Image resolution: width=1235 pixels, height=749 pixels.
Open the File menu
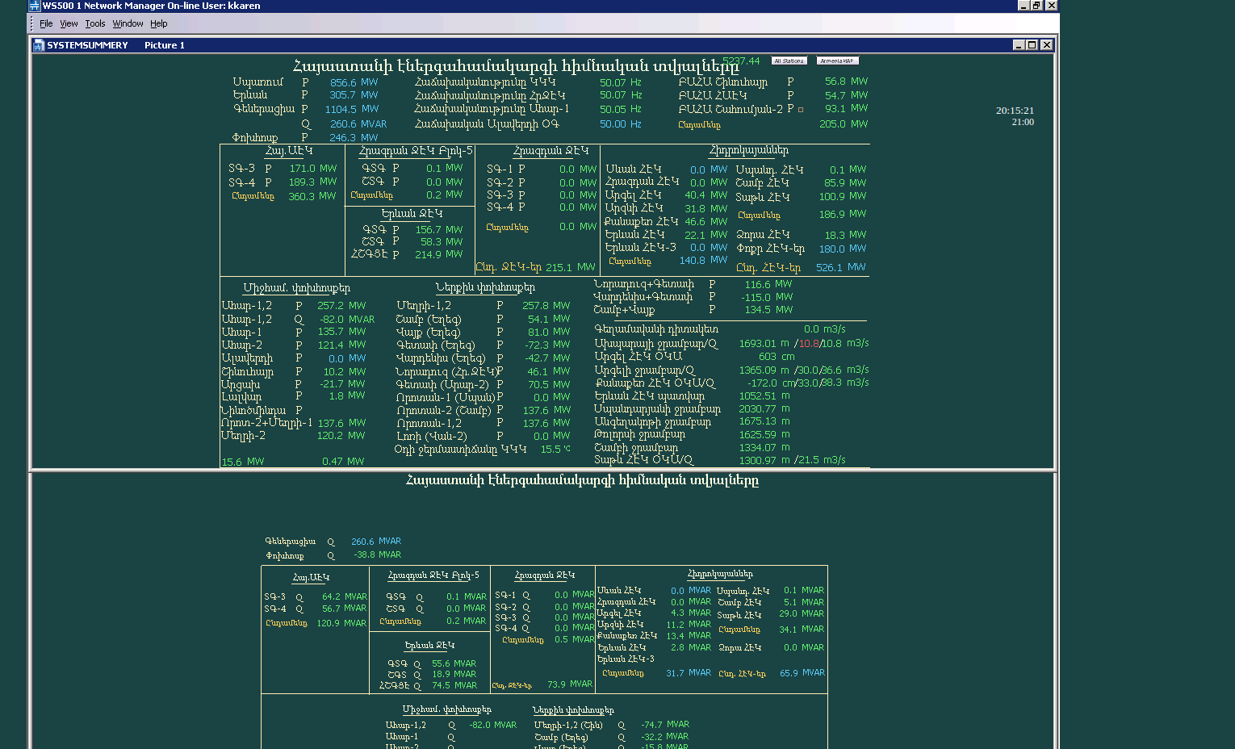coord(46,23)
